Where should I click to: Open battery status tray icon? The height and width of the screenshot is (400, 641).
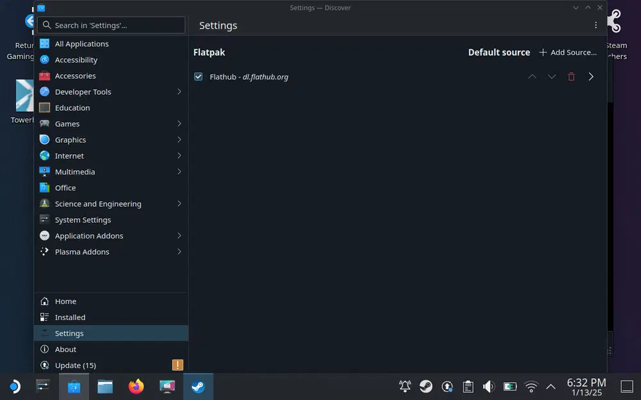[510, 386]
